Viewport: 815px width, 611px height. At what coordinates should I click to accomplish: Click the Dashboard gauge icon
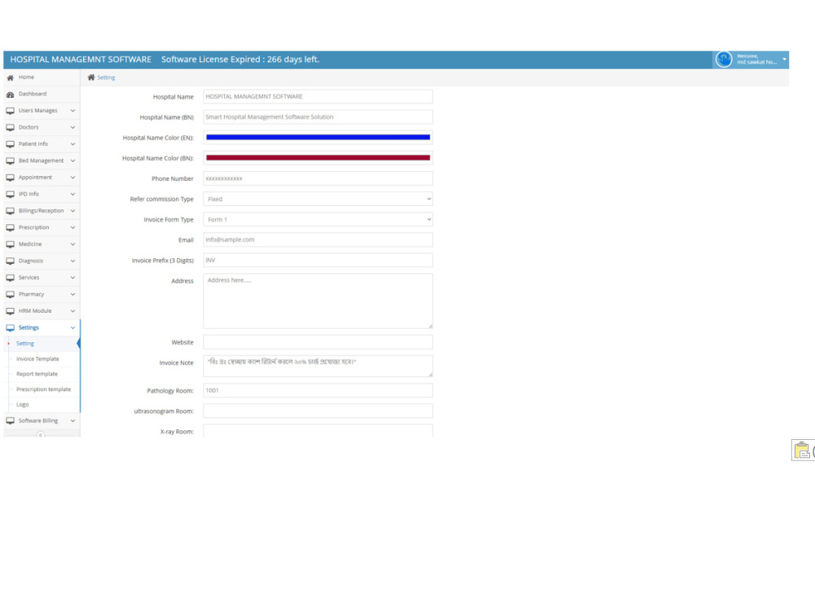point(10,95)
